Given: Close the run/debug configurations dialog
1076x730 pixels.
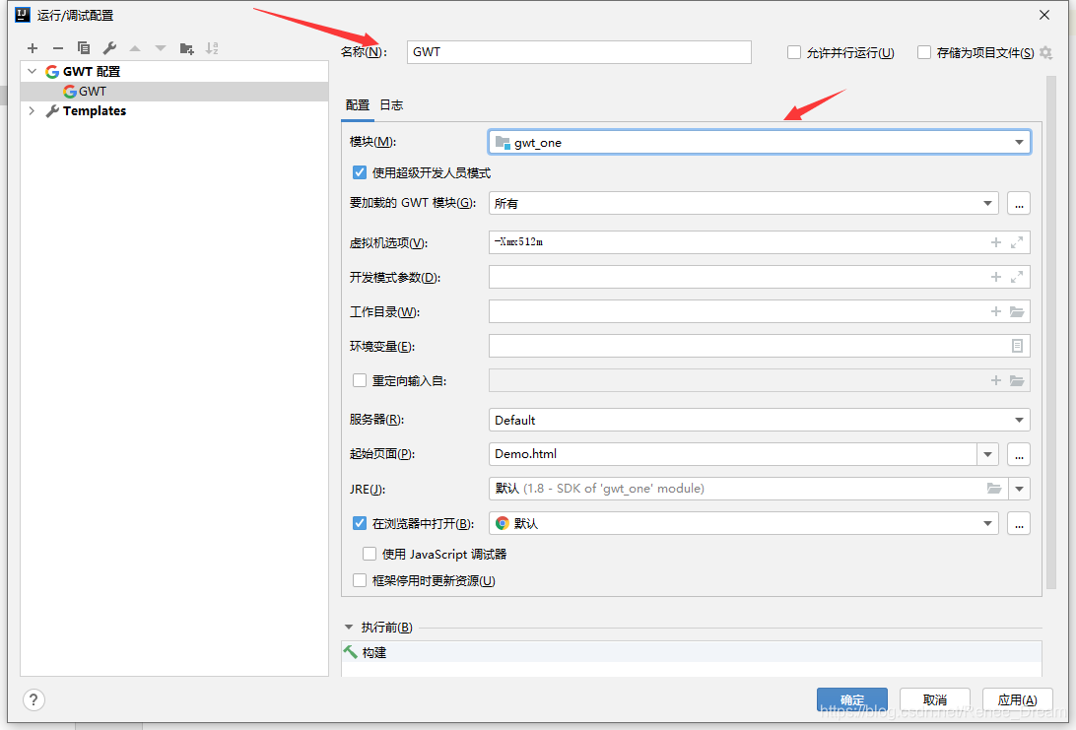Looking at the screenshot, I should (x=1044, y=15).
